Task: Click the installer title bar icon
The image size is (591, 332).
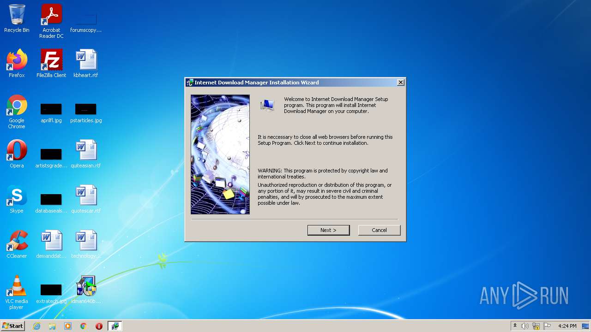Action: click(189, 83)
